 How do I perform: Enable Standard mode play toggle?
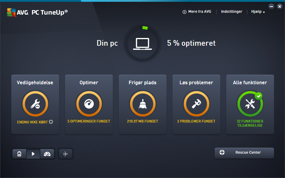pos(33,154)
